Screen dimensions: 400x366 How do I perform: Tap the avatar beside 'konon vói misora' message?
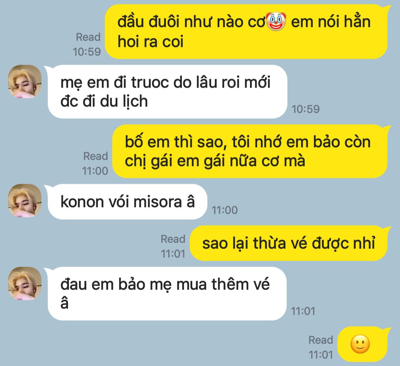click(x=25, y=201)
